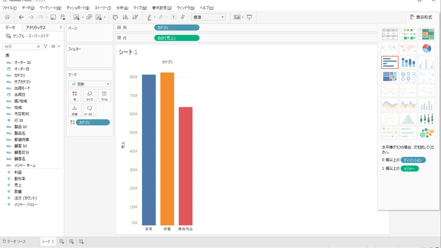Open the ツールヒント mark card
Viewport: 441px width, 248px height.
90,110
